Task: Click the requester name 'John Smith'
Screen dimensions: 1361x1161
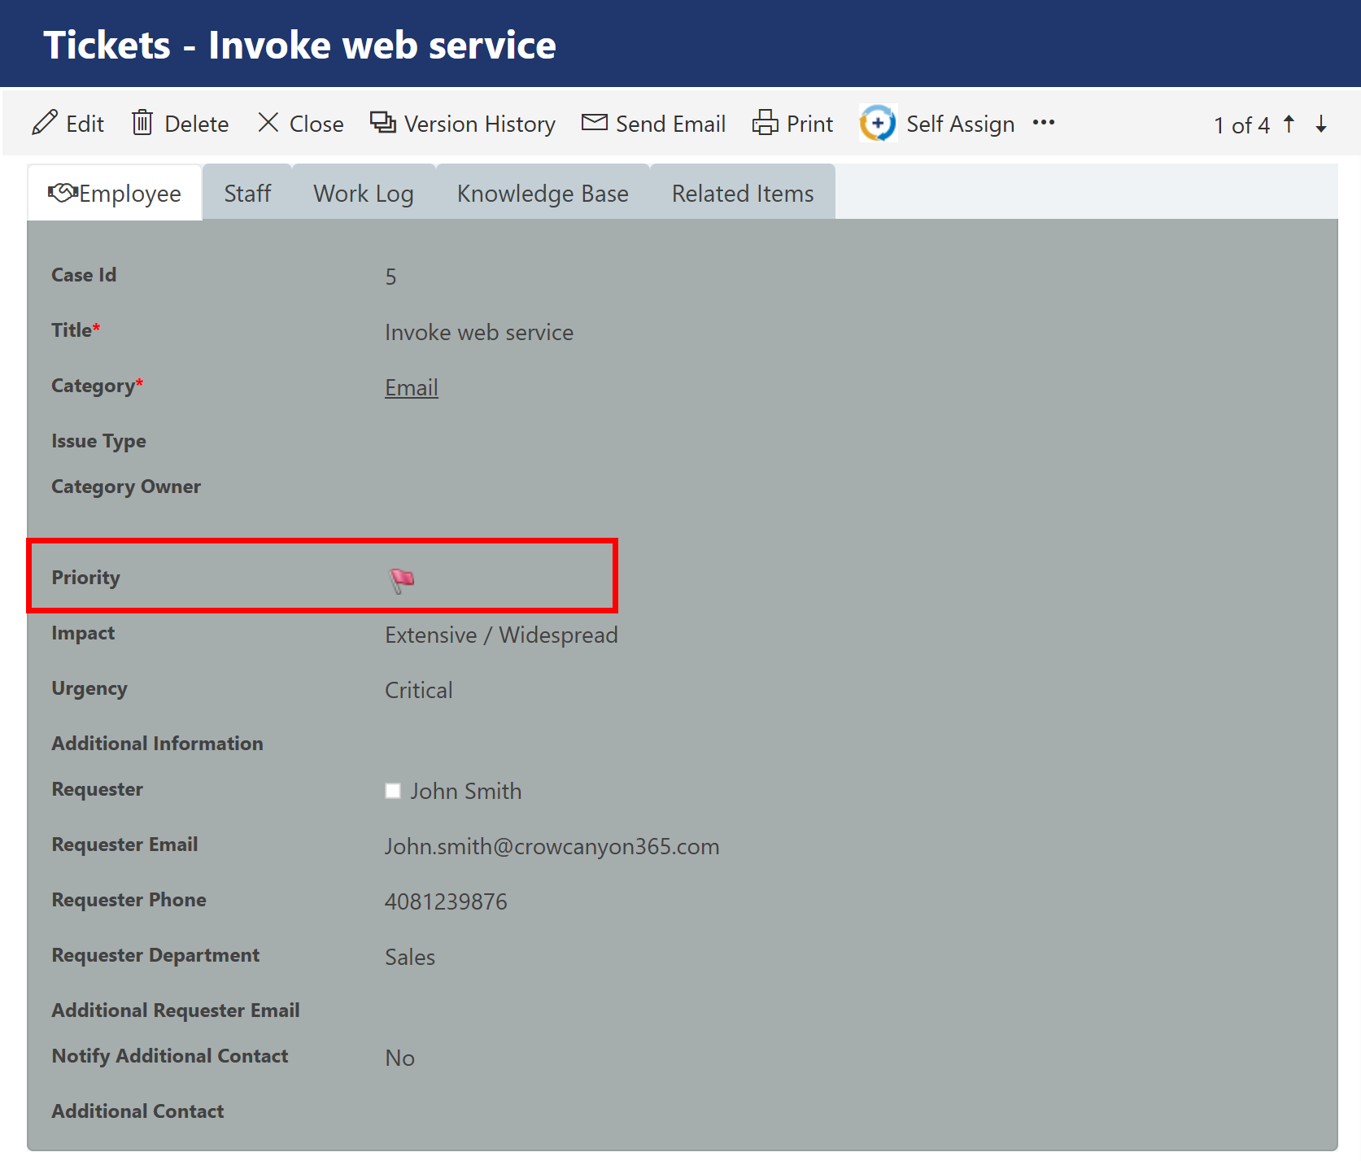Action: (x=465, y=791)
